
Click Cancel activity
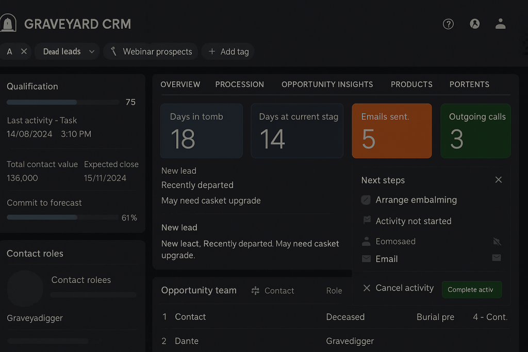(398, 288)
